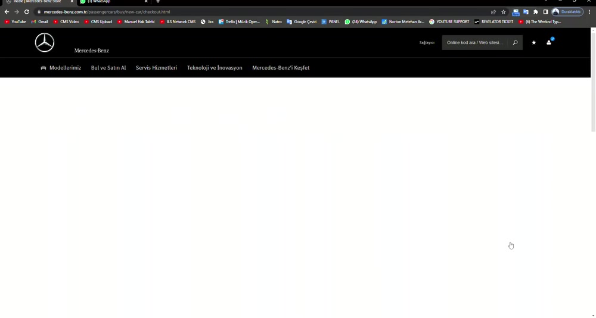Open the Natro bookmark
Screen dimensions: 596x318
pyautogui.click(x=274, y=21)
